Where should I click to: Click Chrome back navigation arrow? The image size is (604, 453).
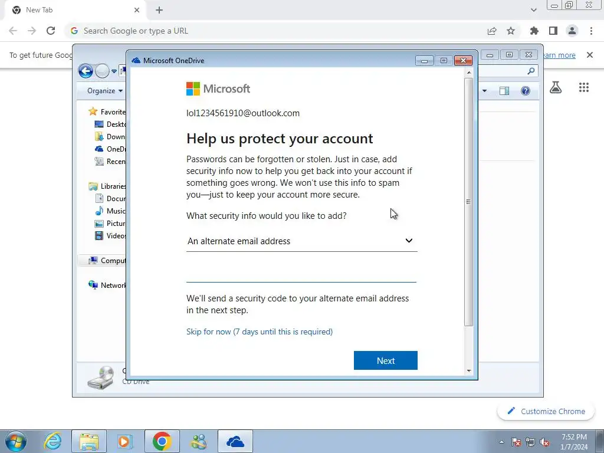pyautogui.click(x=13, y=31)
